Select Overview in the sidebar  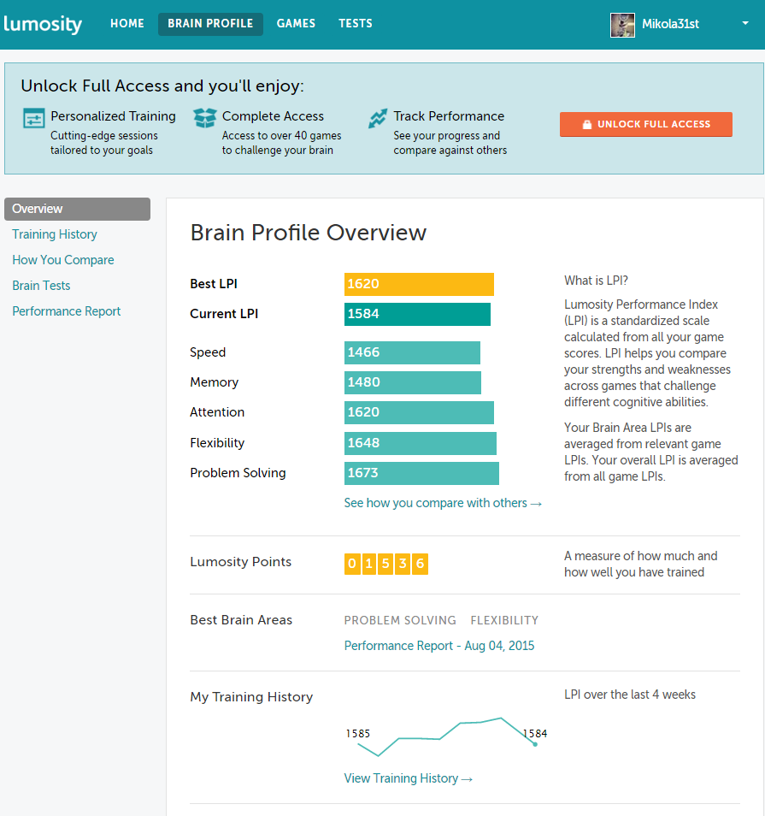78,209
